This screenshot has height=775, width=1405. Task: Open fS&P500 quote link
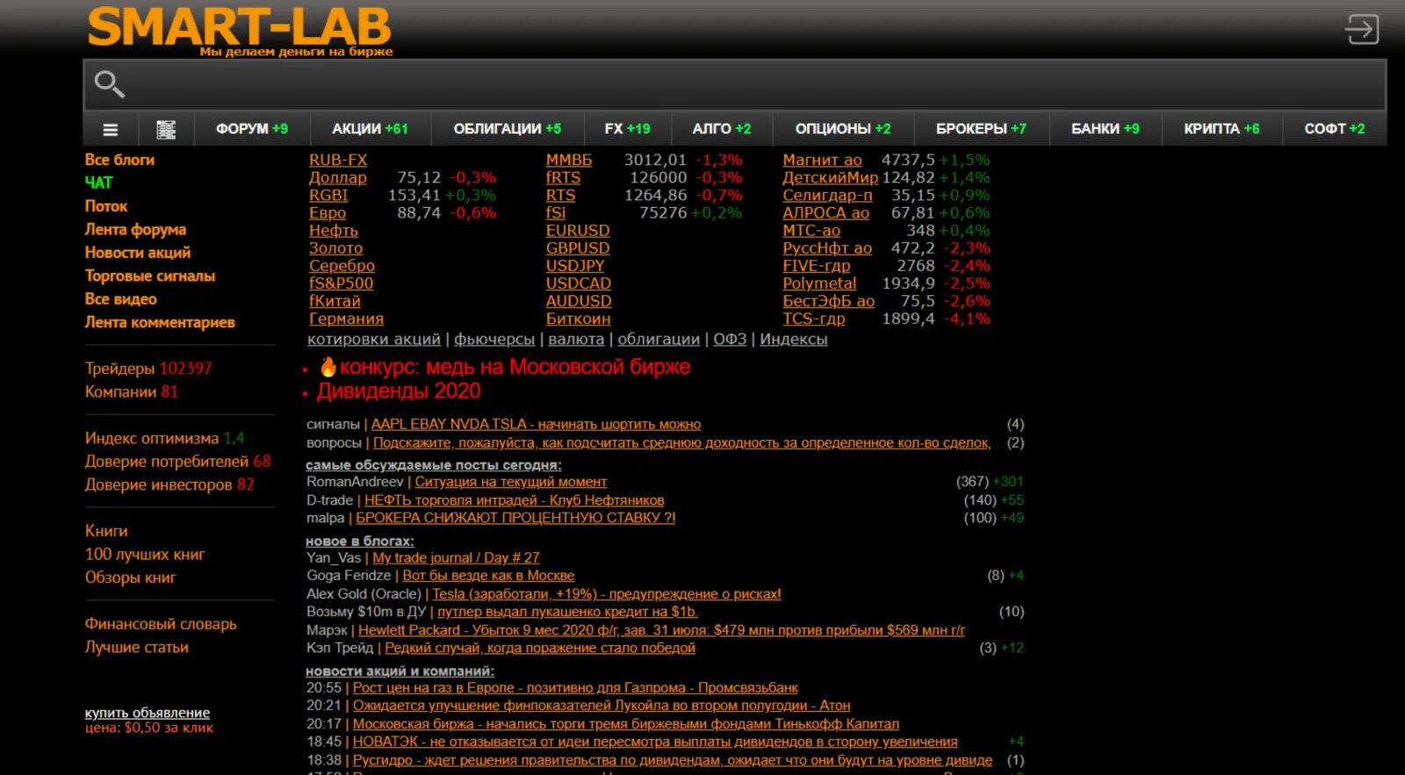(x=341, y=283)
